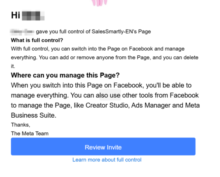Click the highlighted 'also use' text
The width and height of the screenshot is (220, 177).
[110, 95]
